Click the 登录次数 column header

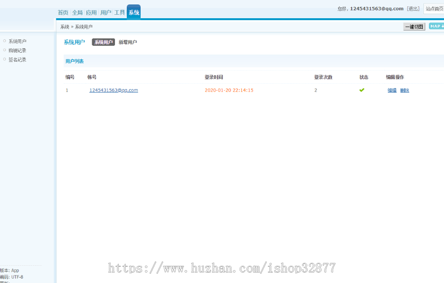click(x=323, y=77)
